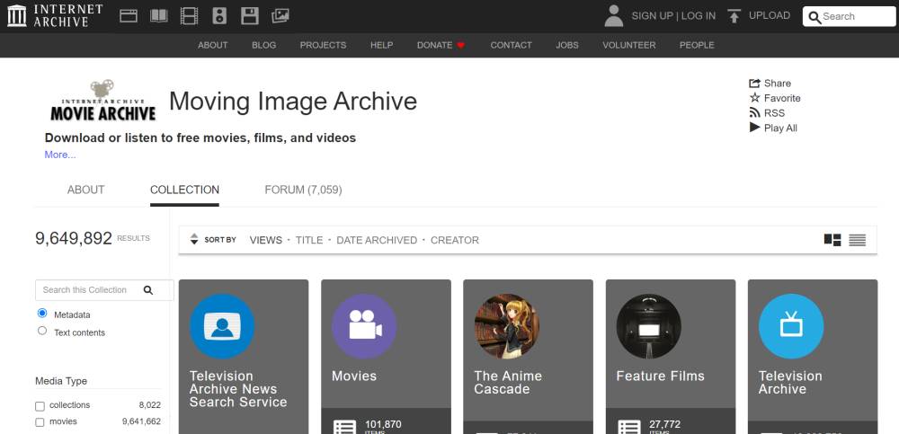Open JOBS in the top navigation

pos(567,45)
